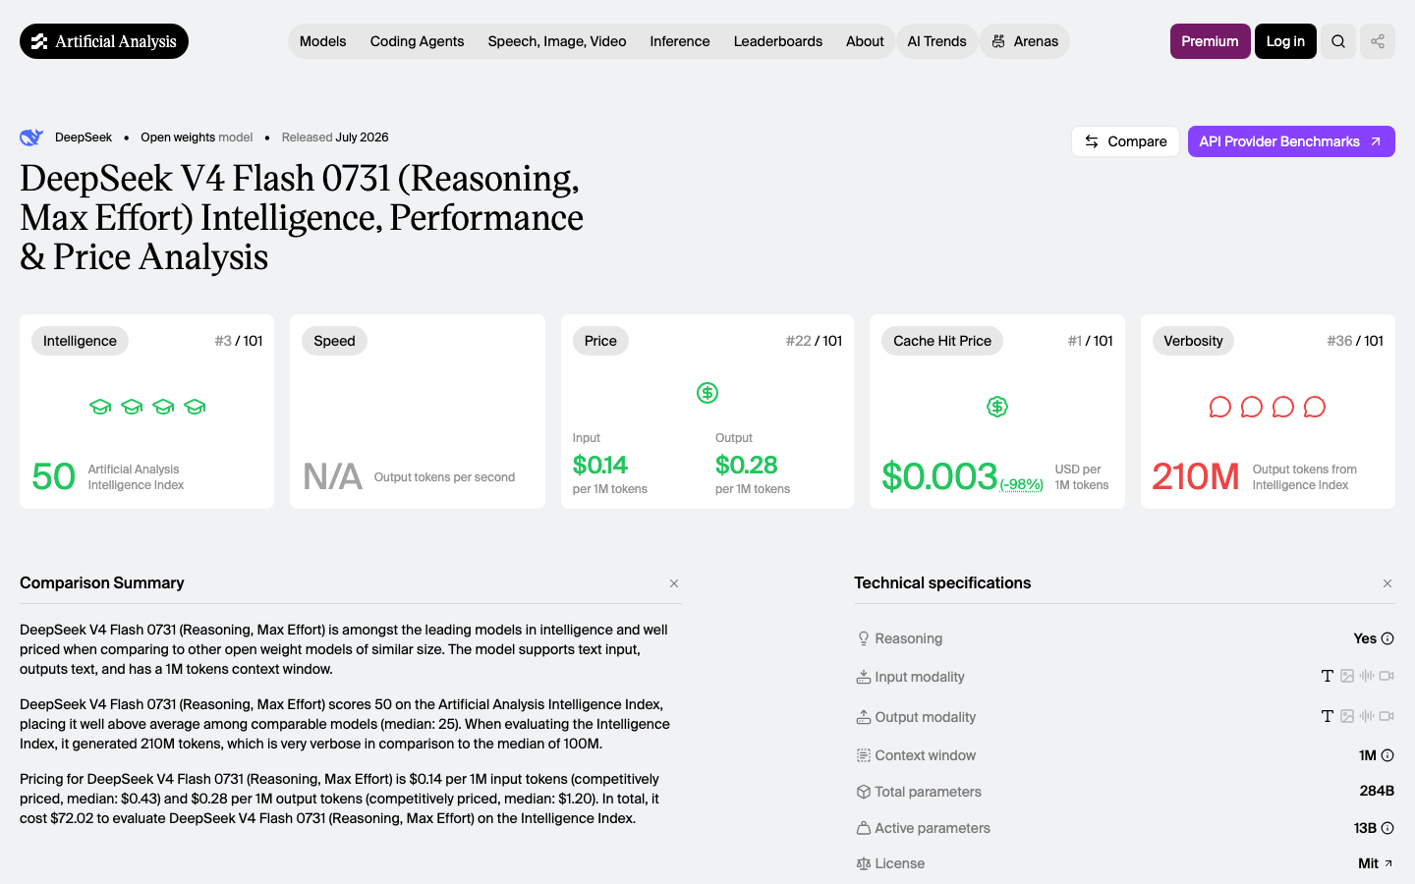Viewport: 1415px width, 884px height.
Task: Click the share icon button
Action: [1378, 41]
